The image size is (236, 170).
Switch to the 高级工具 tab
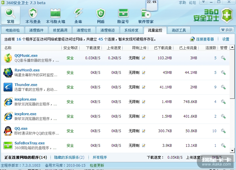coord(179,30)
